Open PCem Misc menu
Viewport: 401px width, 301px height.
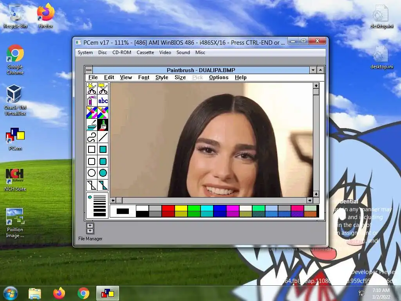click(200, 53)
